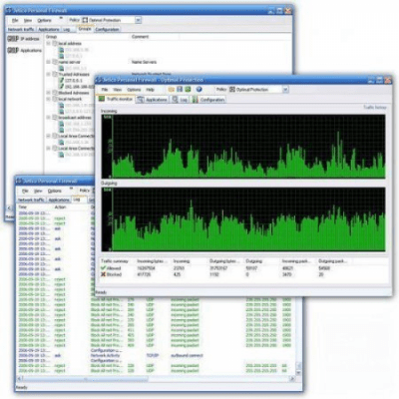Open the Policy dropdown in Groups window
Image resolution: width=399 pixels, height=399 pixels.
(139, 20)
